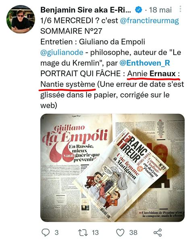This screenshot has width=191, height=242.
Task: Click the Benjamin Sire aka E-Ri... name
Action: coord(86,10)
